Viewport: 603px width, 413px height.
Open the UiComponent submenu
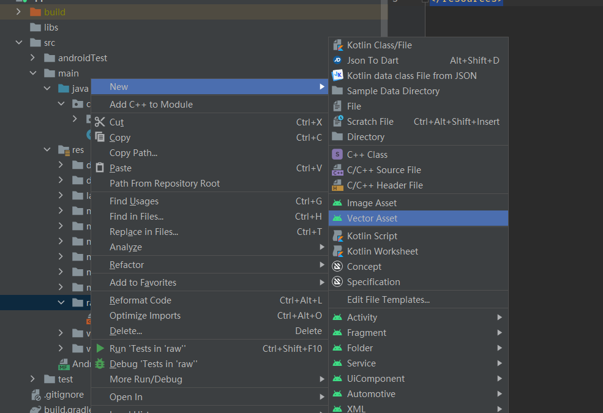point(418,378)
